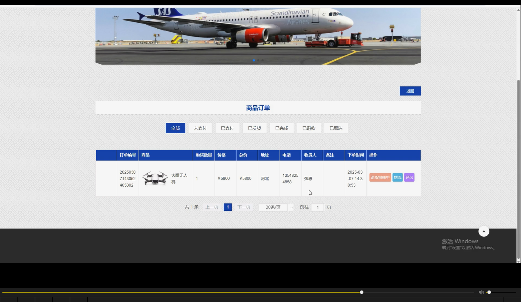Select the second banner carousel dot
This screenshot has width=521, height=302.
(x=258, y=60)
